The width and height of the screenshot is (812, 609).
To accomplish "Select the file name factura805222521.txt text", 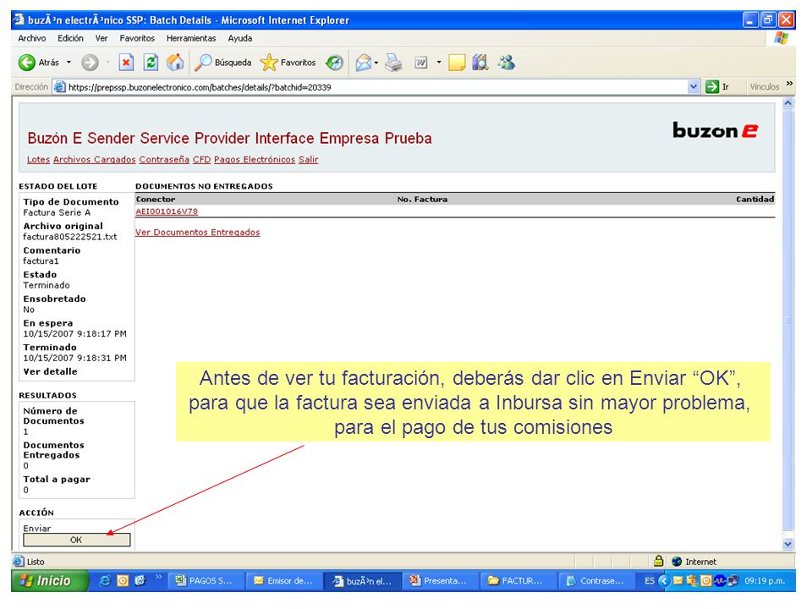I will pos(70,237).
